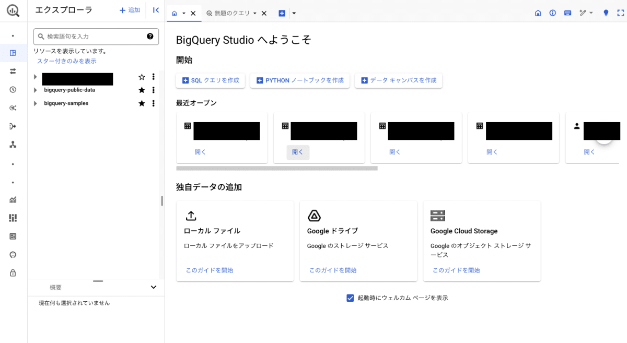Screen dimensions: 627x343
Task: Click the upload icon on ローカル ファイル card
Action: [191, 216]
